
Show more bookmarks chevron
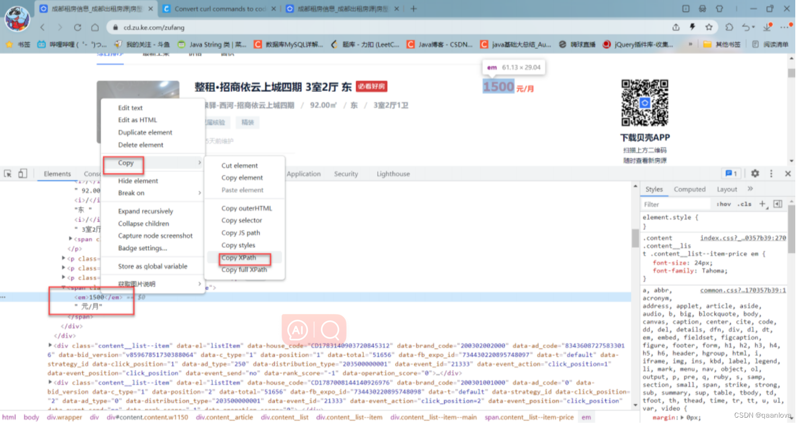690,45
